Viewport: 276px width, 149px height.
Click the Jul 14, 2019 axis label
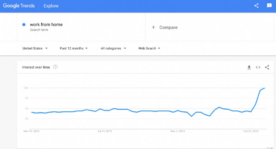[105, 131]
